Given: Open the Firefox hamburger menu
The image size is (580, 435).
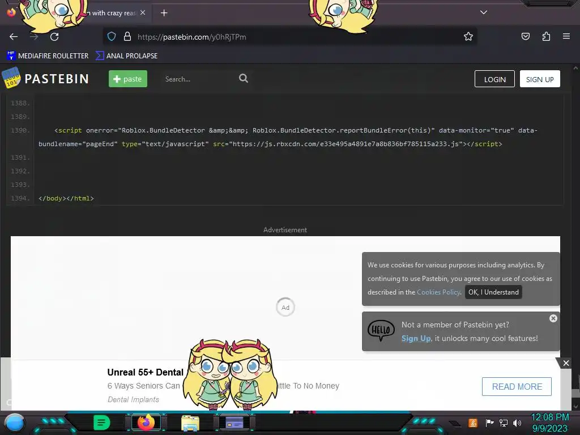Looking at the screenshot, I should pyautogui.click(x=566, y=36).
